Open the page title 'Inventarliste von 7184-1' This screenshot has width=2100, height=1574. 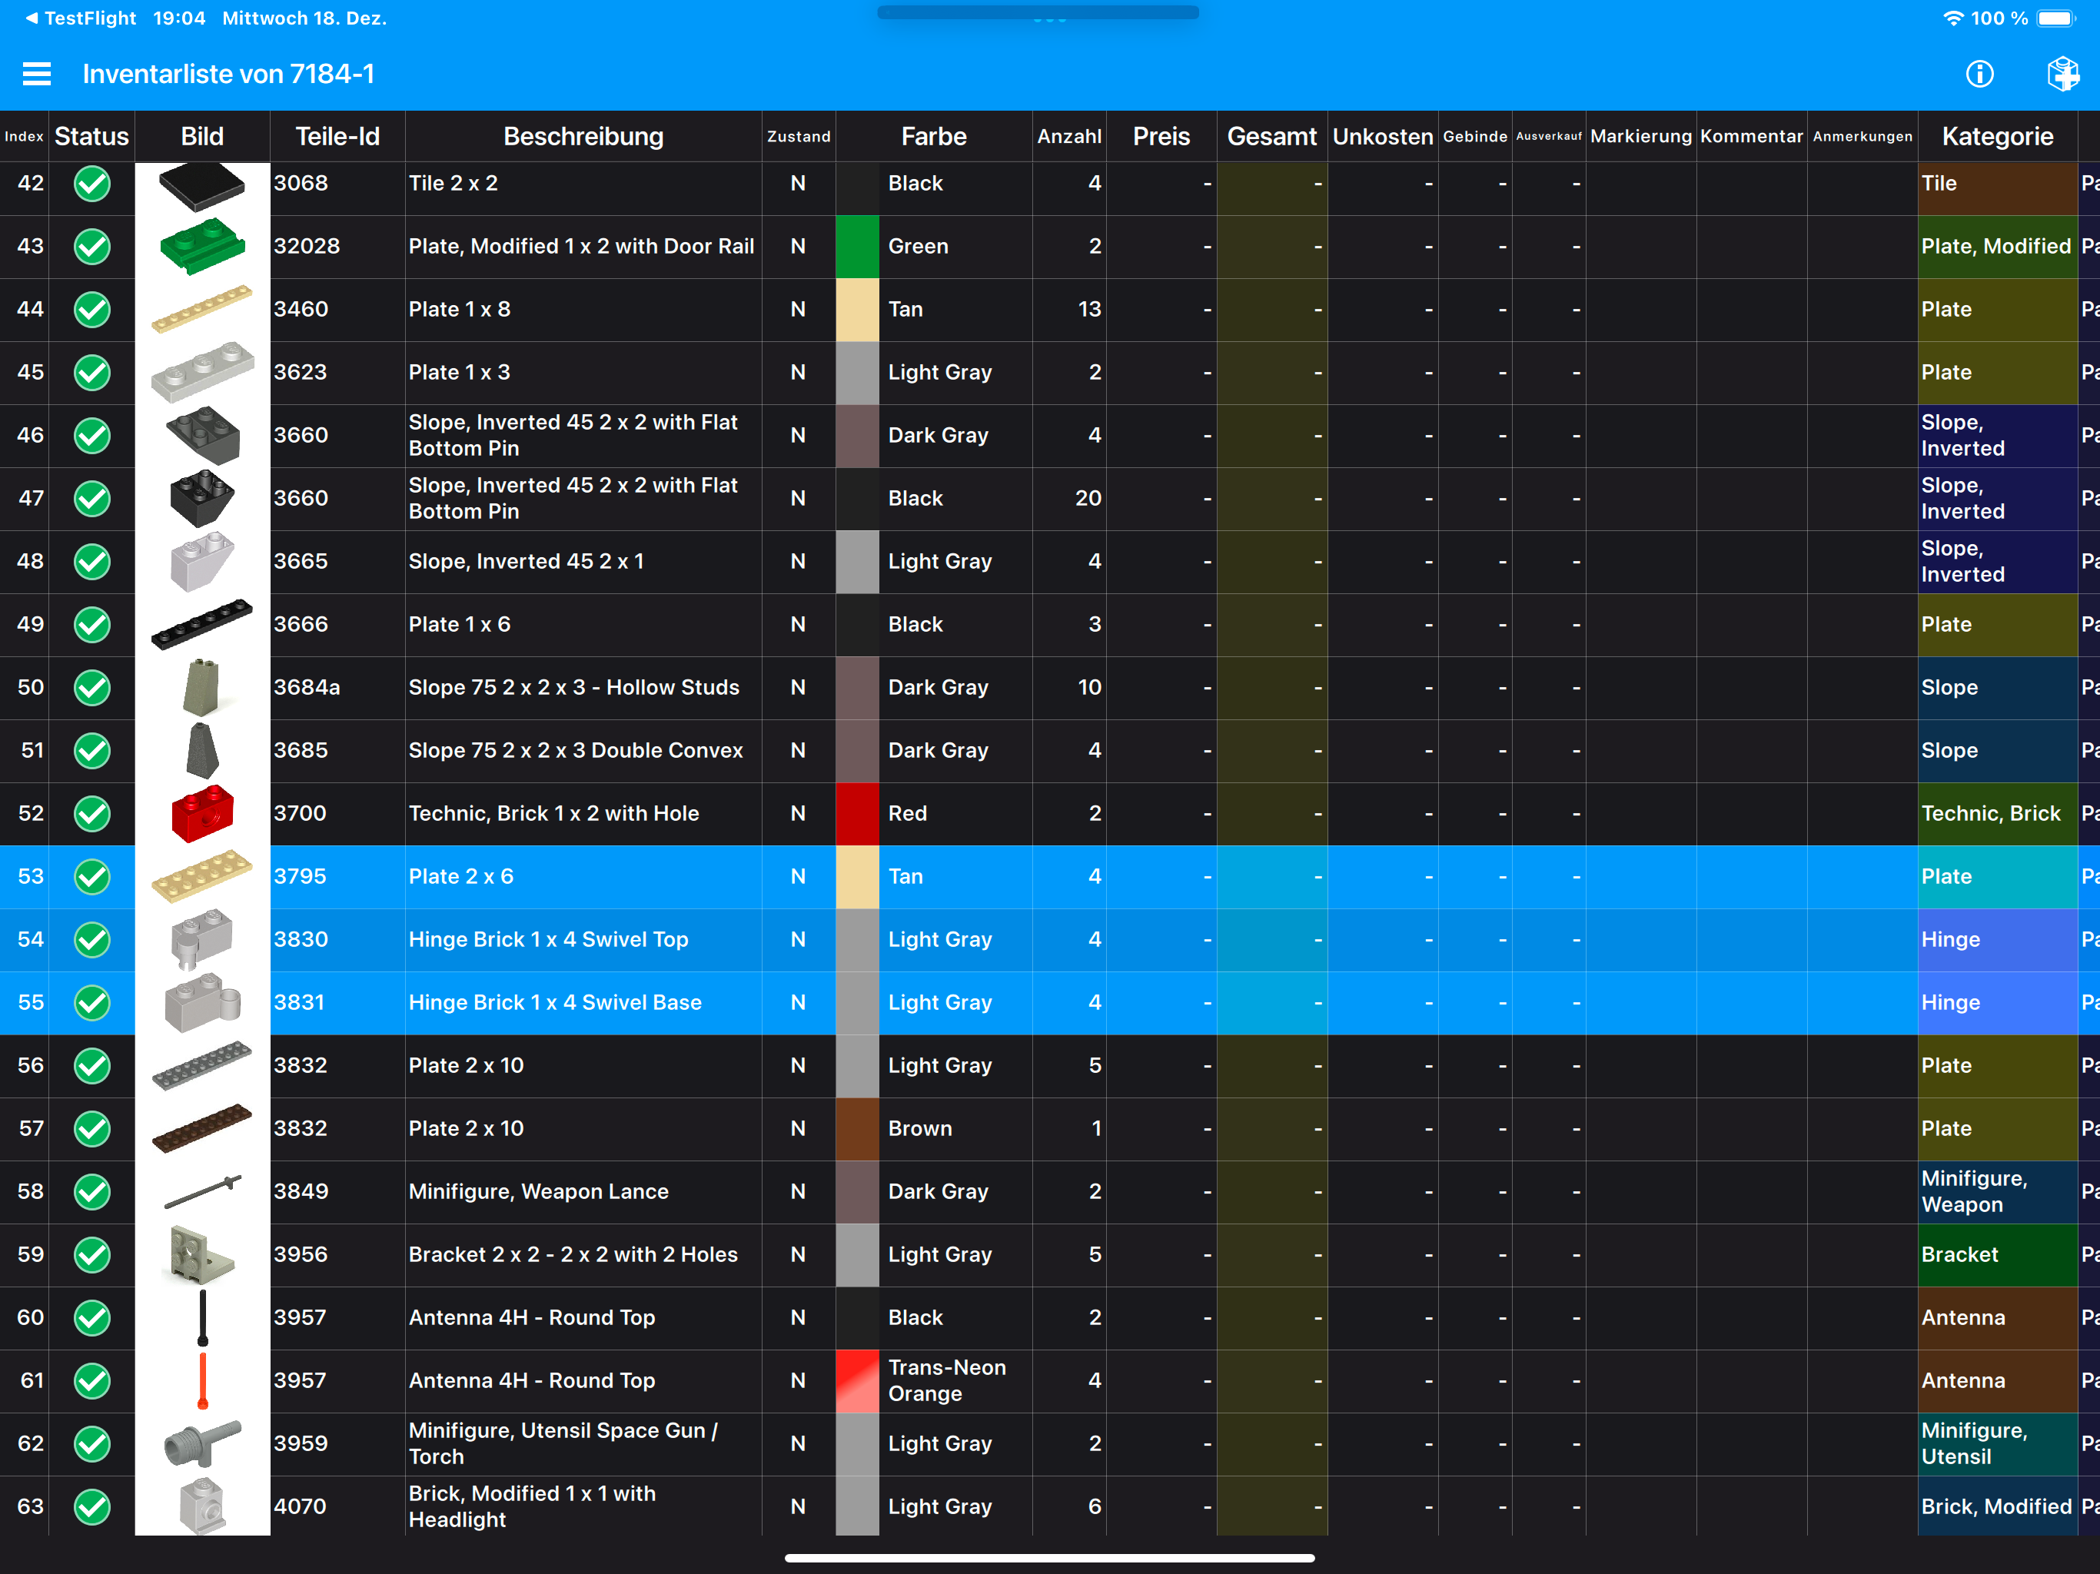[229, 74]
